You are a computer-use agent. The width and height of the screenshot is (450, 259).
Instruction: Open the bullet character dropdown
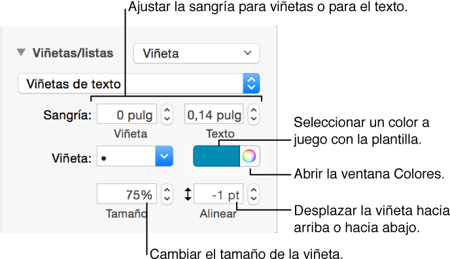pyautogui.click(x=164, y=157)
